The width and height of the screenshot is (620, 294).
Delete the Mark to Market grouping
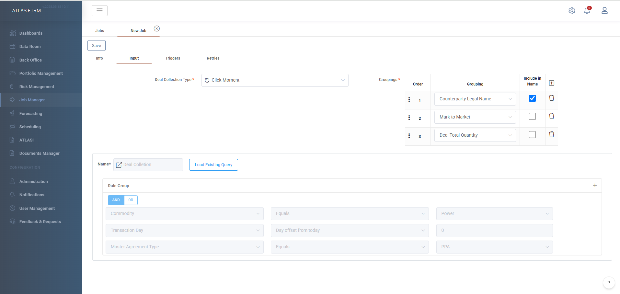click(552, 116)
